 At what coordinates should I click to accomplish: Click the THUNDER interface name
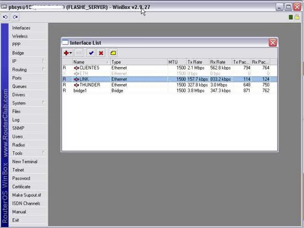point(90,85)
